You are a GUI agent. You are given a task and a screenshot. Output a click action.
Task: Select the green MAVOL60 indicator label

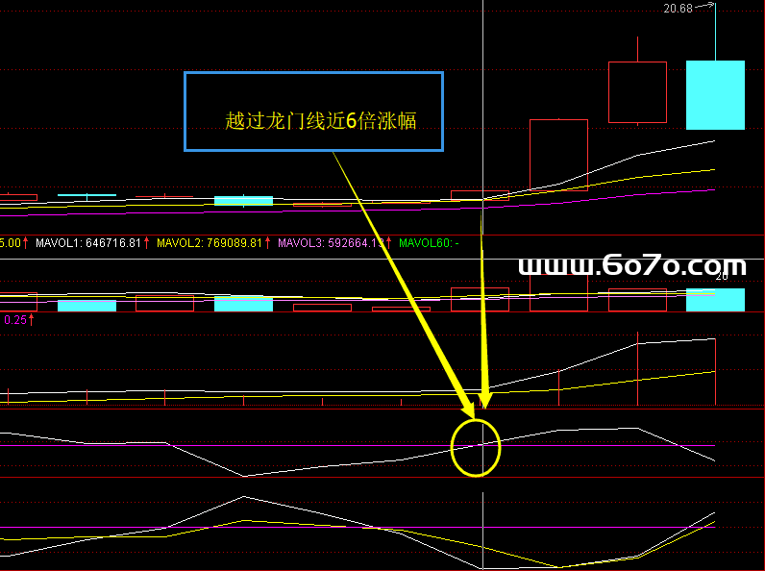pos(423,243)
